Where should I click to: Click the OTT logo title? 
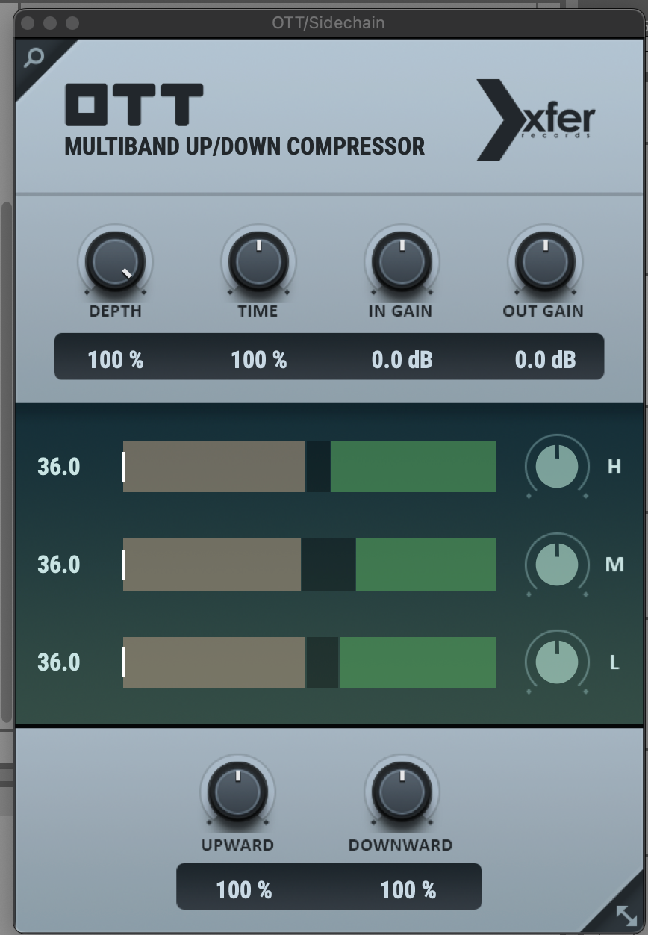coord(134,105)
